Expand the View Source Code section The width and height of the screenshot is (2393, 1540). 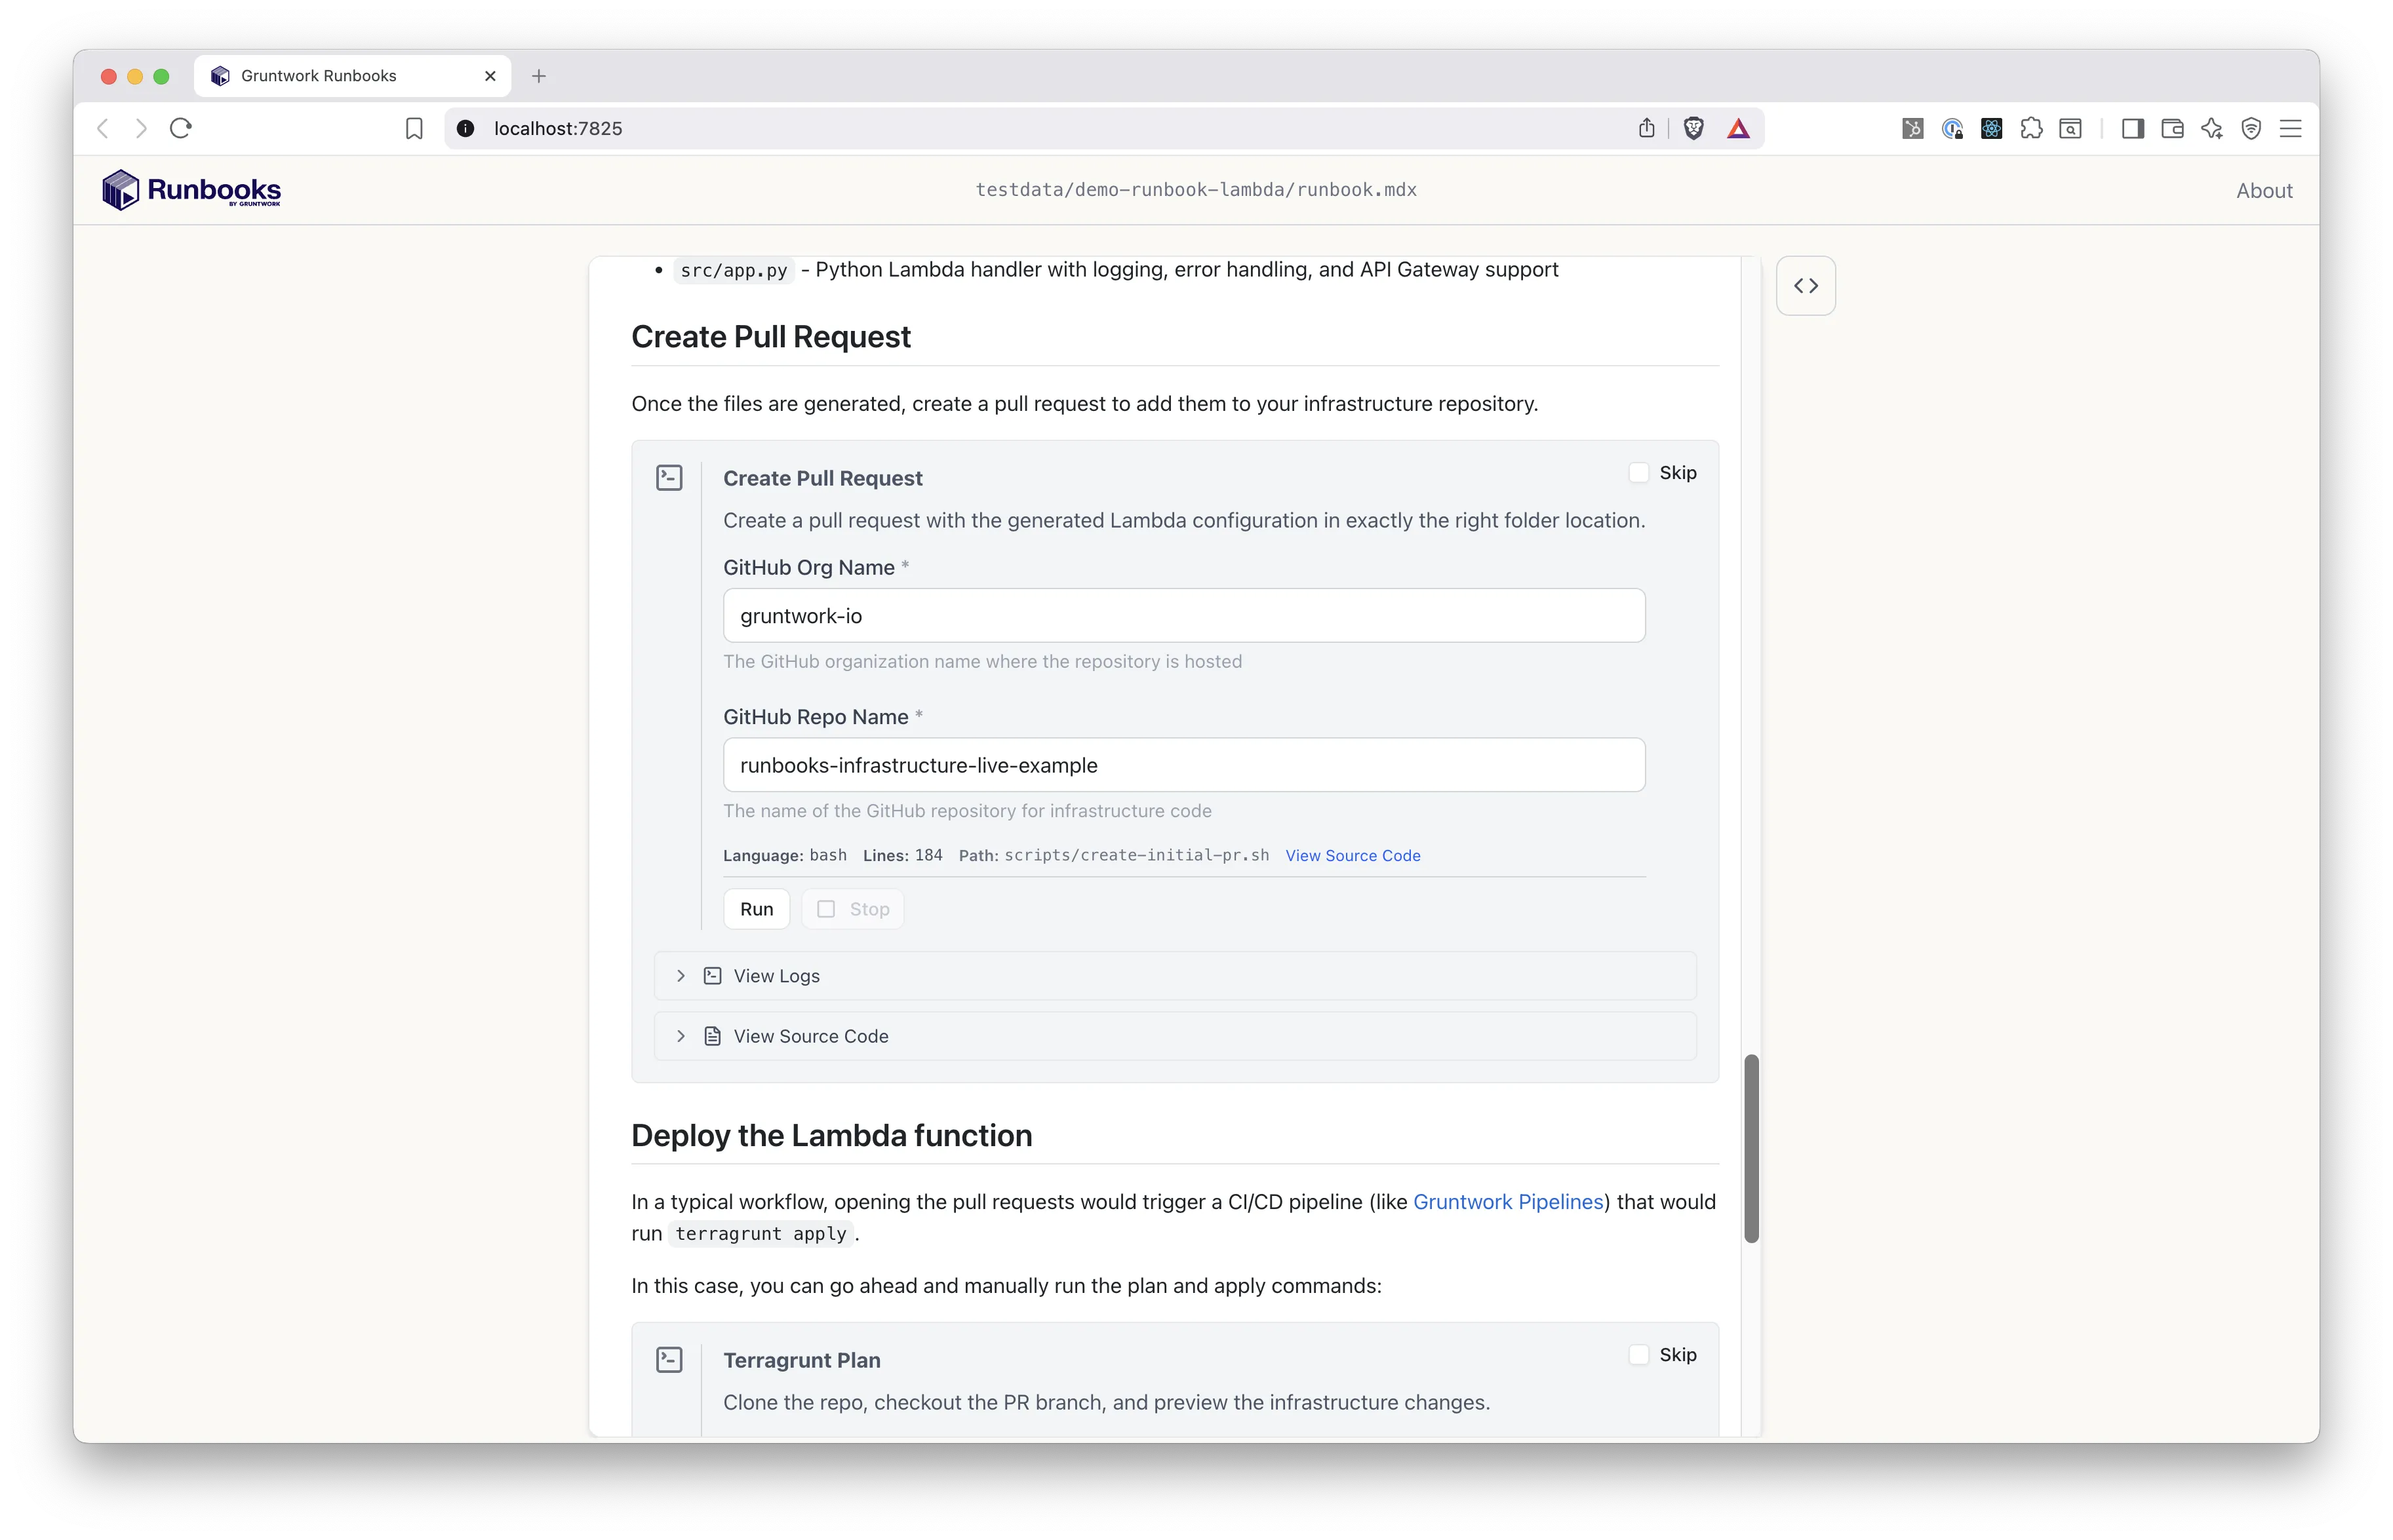(x=810, y=1037)
